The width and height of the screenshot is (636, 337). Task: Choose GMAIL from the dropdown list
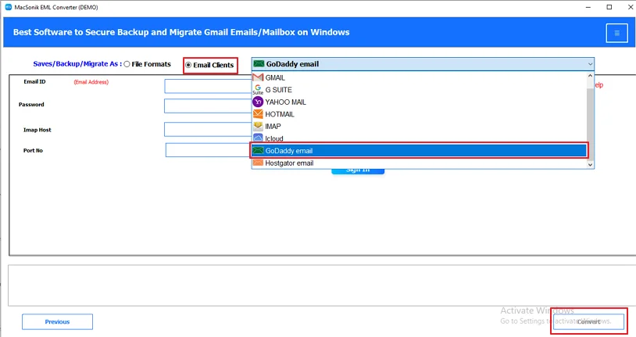420,77
